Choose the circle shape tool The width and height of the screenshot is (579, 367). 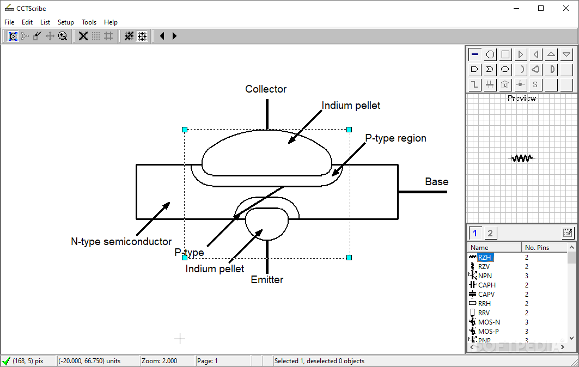pyautogui.click(x=490, y=54)
